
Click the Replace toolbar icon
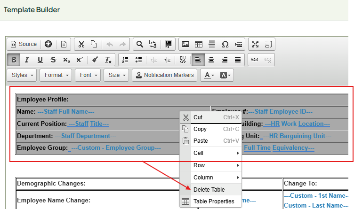pos(153,44)
